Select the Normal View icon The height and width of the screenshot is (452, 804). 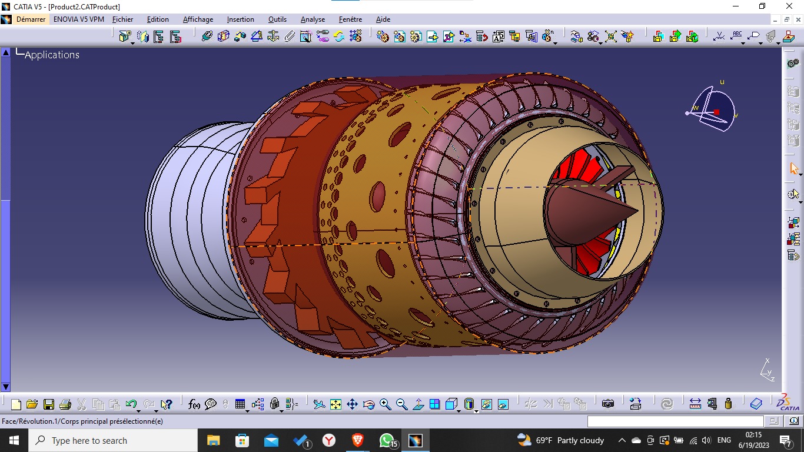click(x=418, y=404)
